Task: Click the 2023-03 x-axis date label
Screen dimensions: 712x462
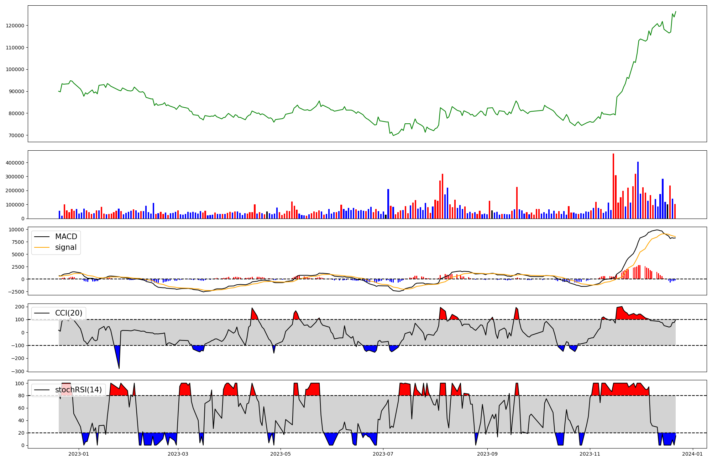Action: [178, 454]
